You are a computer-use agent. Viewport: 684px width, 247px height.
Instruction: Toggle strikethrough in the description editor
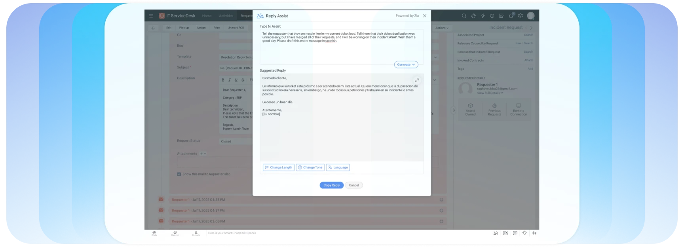click(x=243, y=80)
